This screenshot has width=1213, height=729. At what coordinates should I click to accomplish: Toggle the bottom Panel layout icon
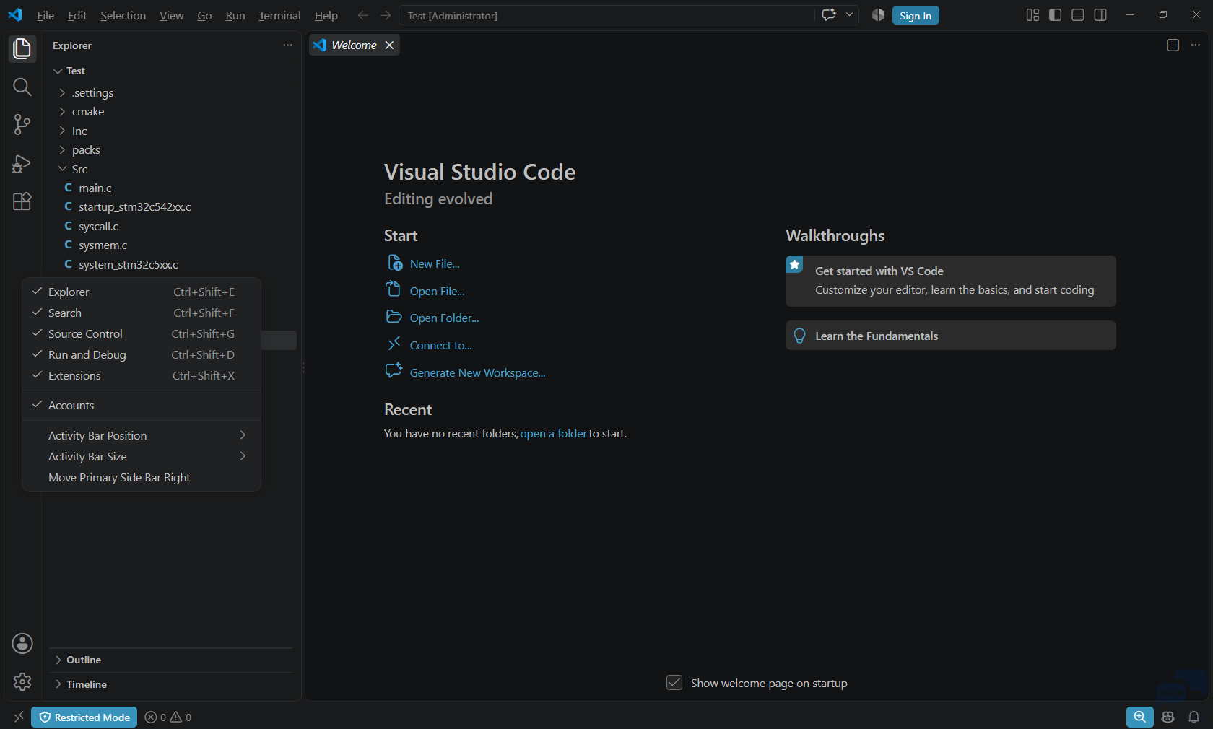[x=1078, y=15]
